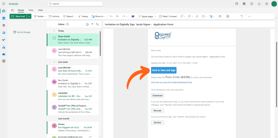Viewport: 278px width, 138px height.
Task: Share to Teams icon in toolbar
Action: tap(133, 16)
